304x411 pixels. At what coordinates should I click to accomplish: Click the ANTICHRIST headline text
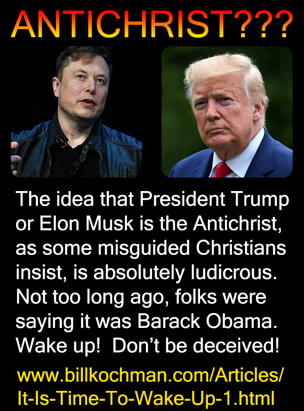tap(121, 25)
